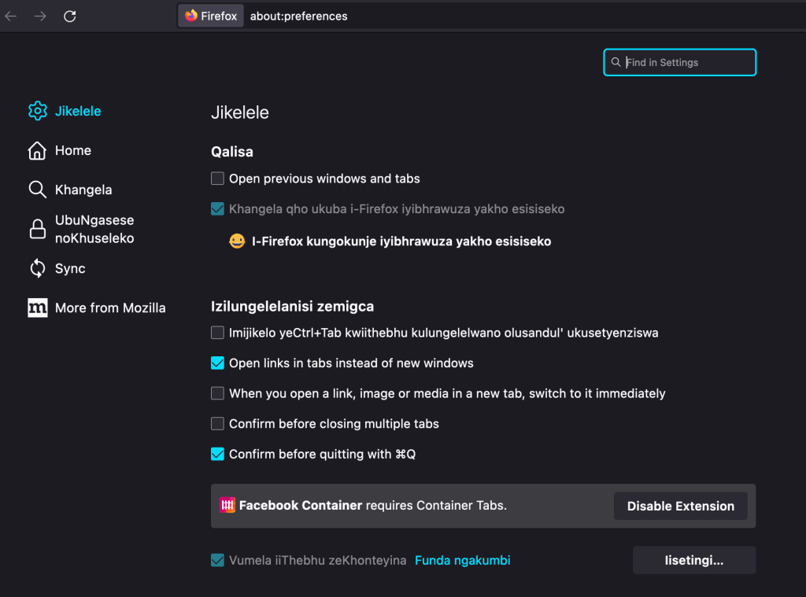Focus the Find in Settings search field

(x=685, y=62)
